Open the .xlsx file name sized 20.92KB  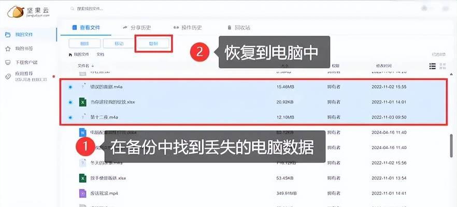pyautogui.click(x=112, y=102)
